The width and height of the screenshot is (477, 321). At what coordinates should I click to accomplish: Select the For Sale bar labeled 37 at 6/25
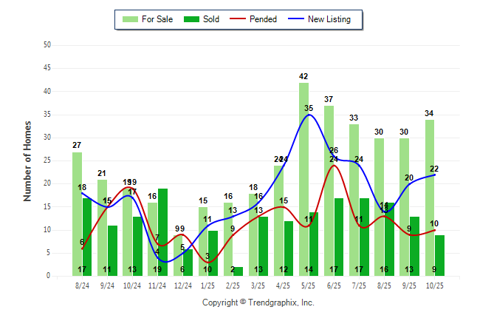(329, 189)
